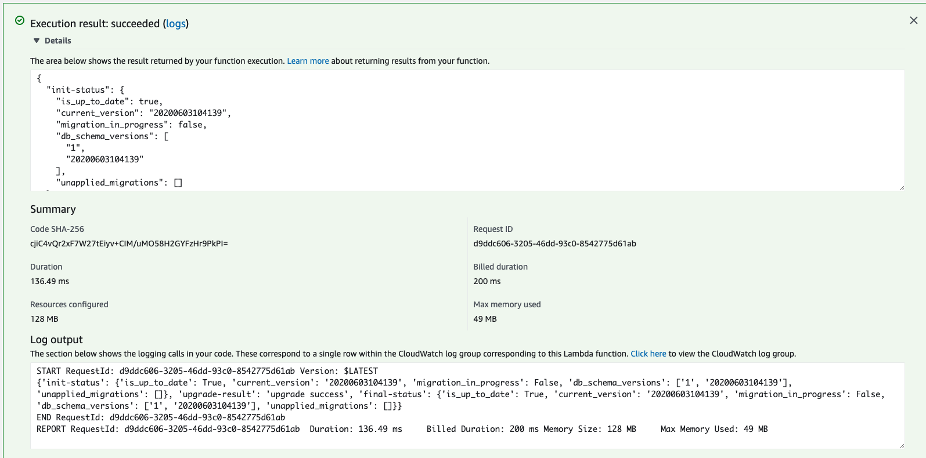This screenshot has width=926, height=458.
Task: Click the Billed duration label
Action: point(500,267)
